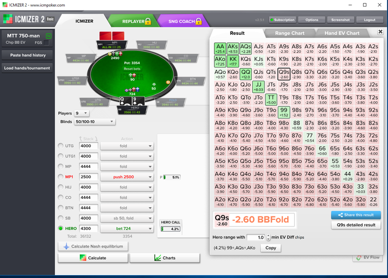Click the Calculate Nash equilibrium star icon
Image resolution: width=388 pixels, height=278 pixels.
click(67, 246)
